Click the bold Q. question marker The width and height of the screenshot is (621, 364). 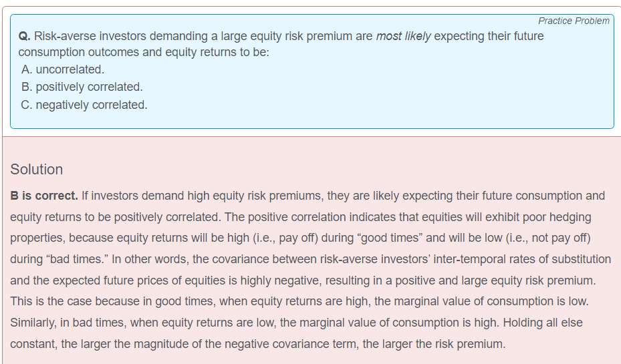pyautogui.click(x=24, y=36)
